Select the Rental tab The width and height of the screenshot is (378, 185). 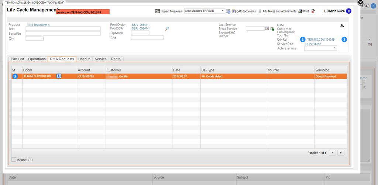116,59
